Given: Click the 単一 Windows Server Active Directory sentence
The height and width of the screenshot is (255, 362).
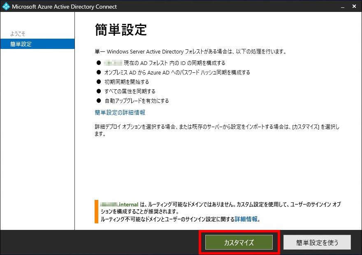Looking at the screenshot, I should pos(191,51).
